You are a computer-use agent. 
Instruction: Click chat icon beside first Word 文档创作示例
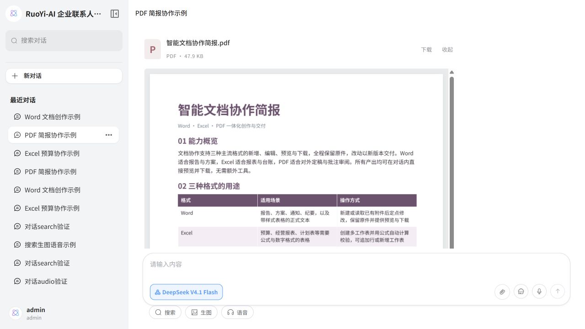coord(17,117)
